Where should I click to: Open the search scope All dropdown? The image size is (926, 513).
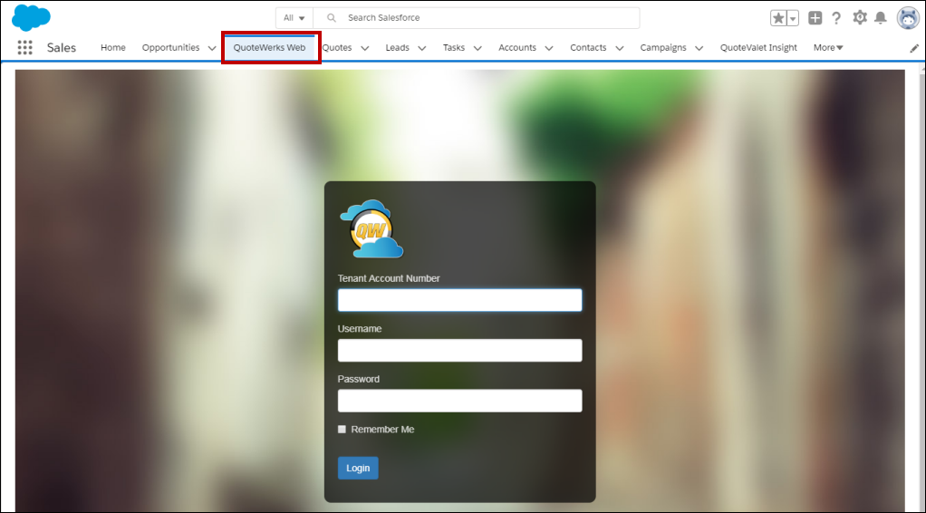pyautogui.click(x=294, y=18)
